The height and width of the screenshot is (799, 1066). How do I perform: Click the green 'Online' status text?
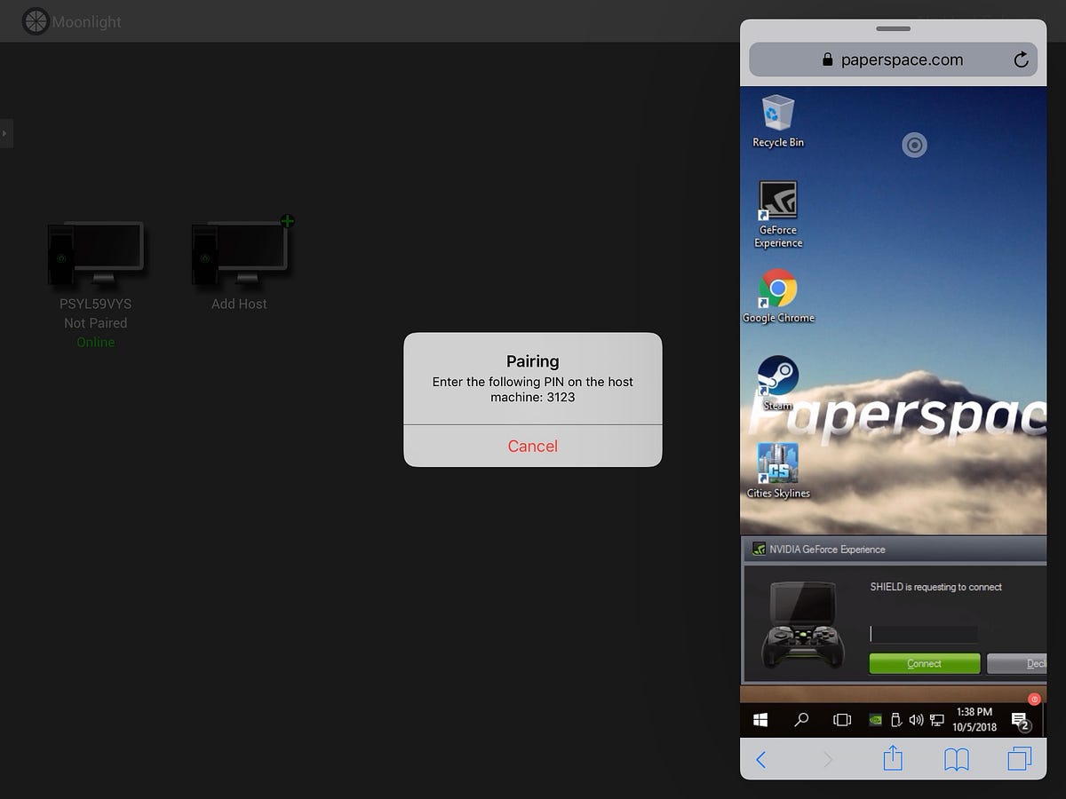click(x=96, y=342)
